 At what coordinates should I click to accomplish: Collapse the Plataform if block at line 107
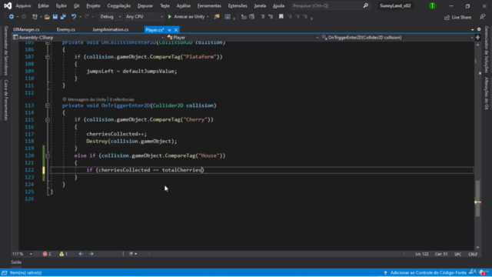coord(48,57)
